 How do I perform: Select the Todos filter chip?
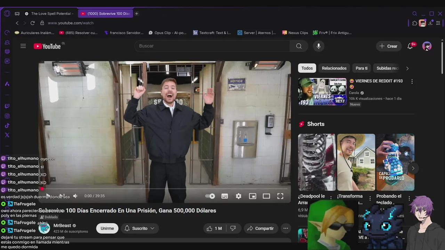point(307,68)
